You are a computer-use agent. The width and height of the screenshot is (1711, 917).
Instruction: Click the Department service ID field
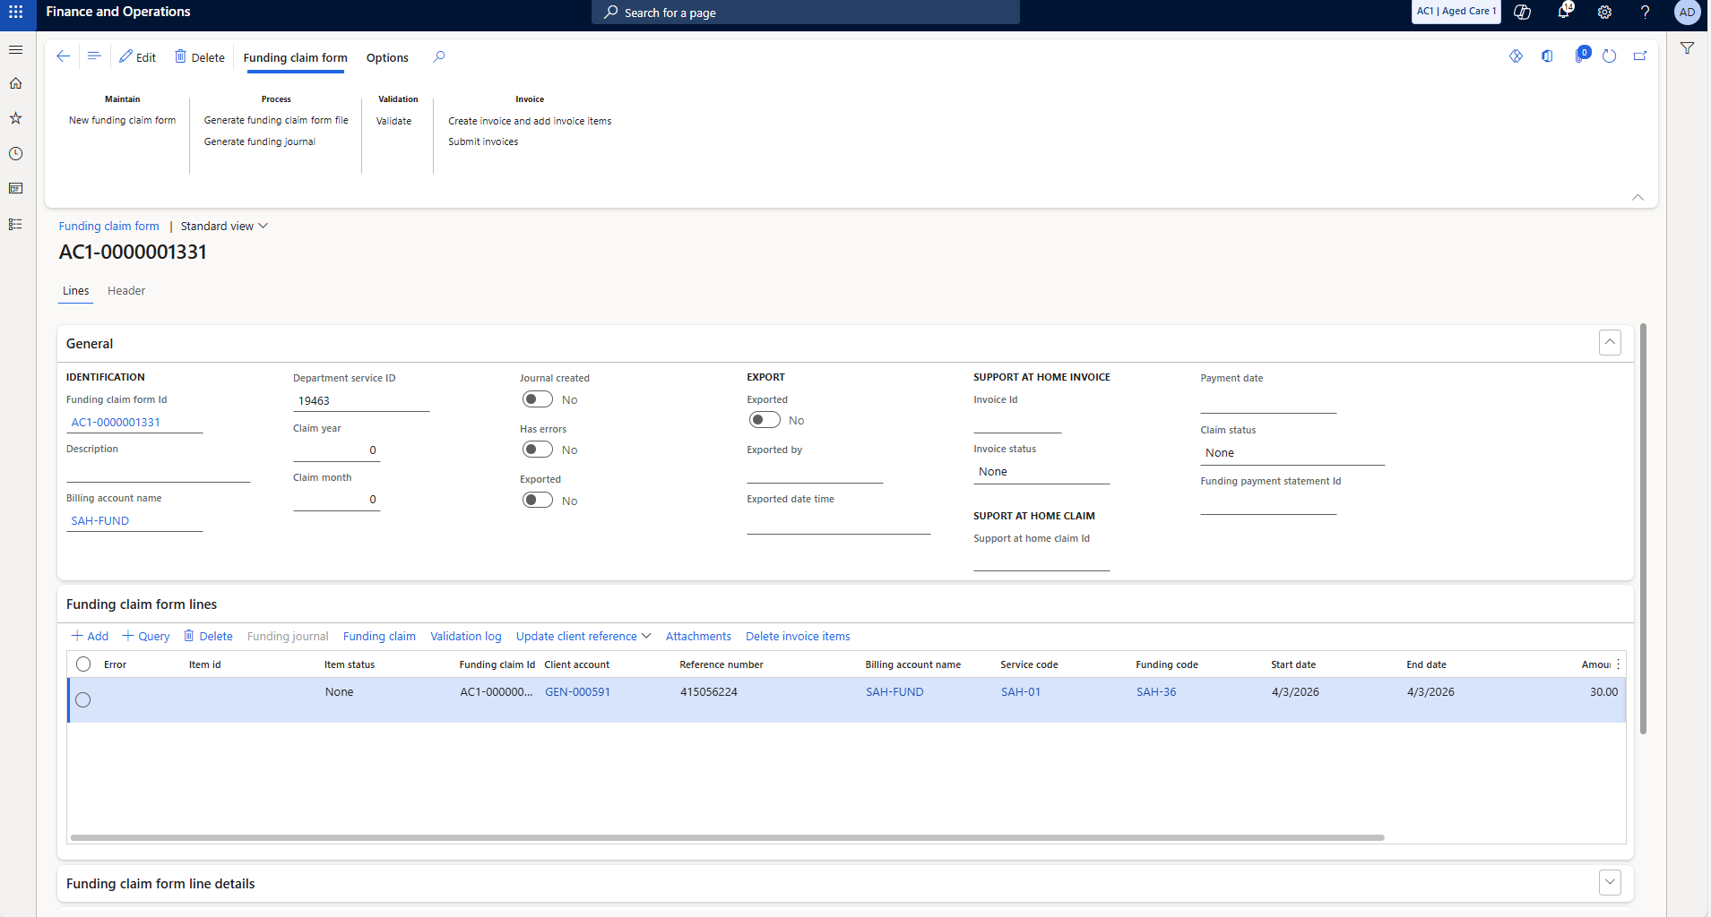[361, 401]
